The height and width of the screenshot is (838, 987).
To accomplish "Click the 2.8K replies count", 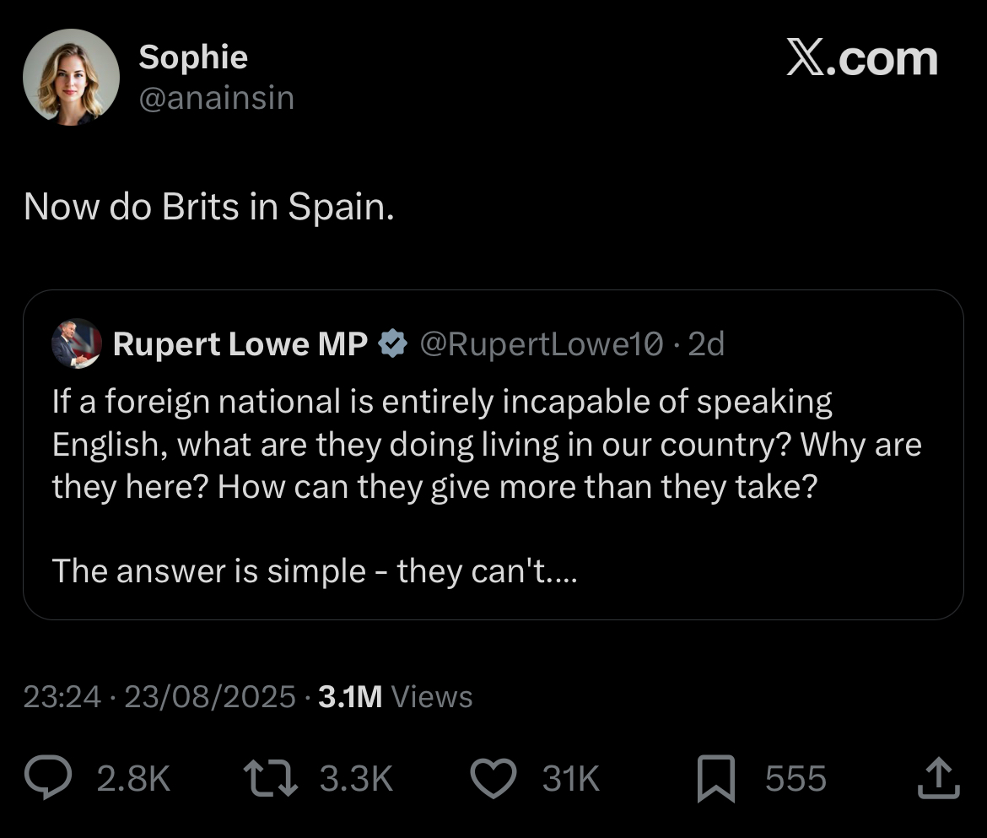I will 134,779.
